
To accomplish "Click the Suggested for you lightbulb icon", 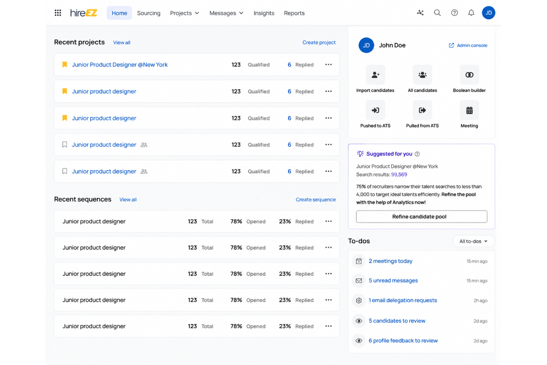I will tap(360, 153).
